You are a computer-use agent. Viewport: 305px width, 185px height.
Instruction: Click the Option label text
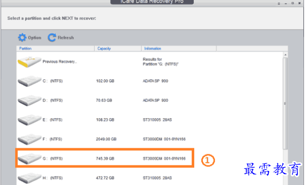[x=35, y=38]
